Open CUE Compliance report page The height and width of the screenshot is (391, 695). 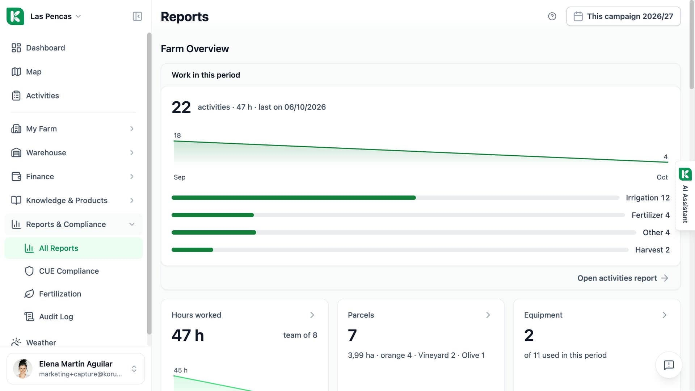click(73, 271)
